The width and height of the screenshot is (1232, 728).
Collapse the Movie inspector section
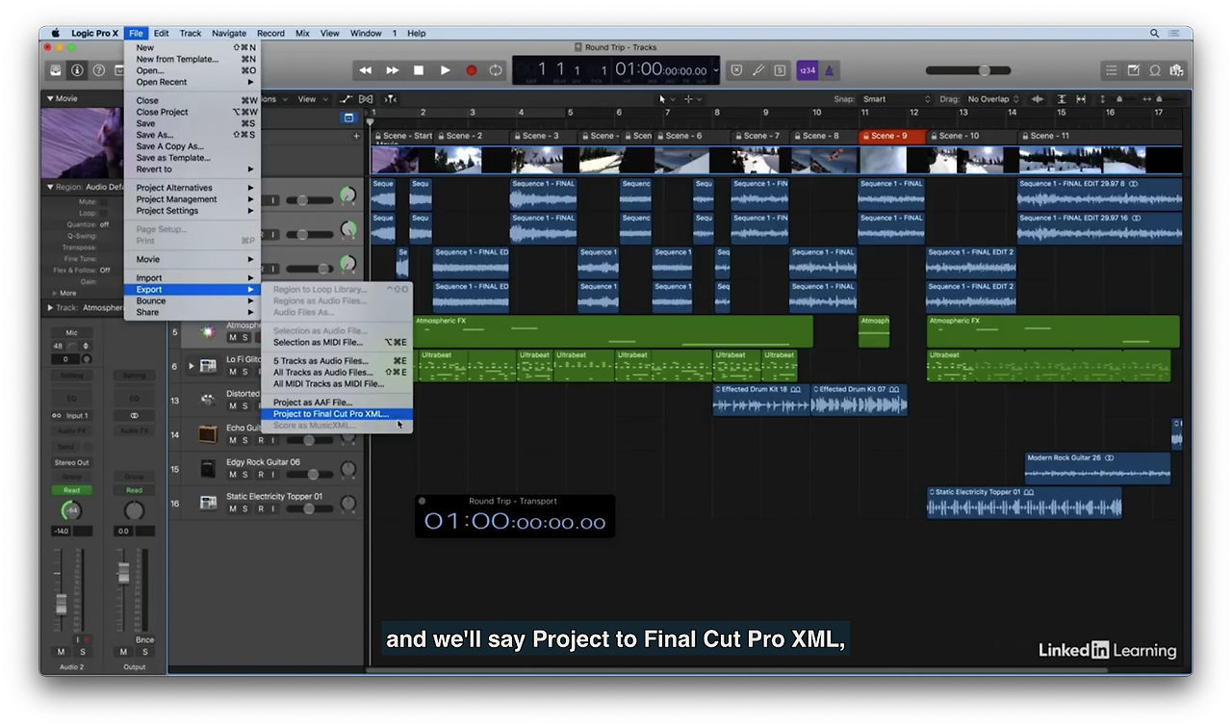(50, 98)
